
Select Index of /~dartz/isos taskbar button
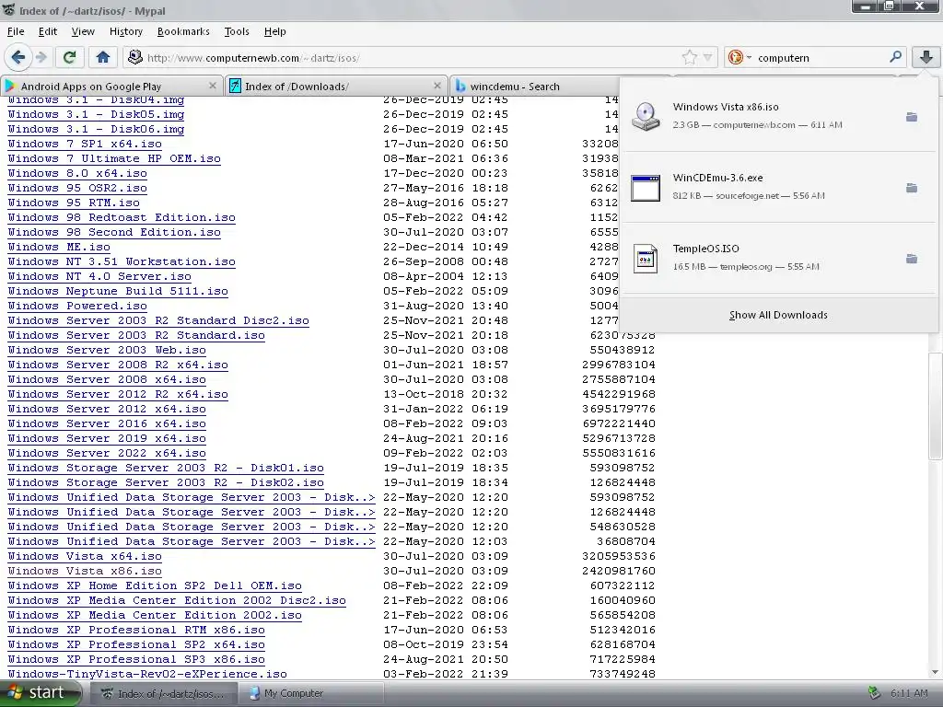point(163,693)
